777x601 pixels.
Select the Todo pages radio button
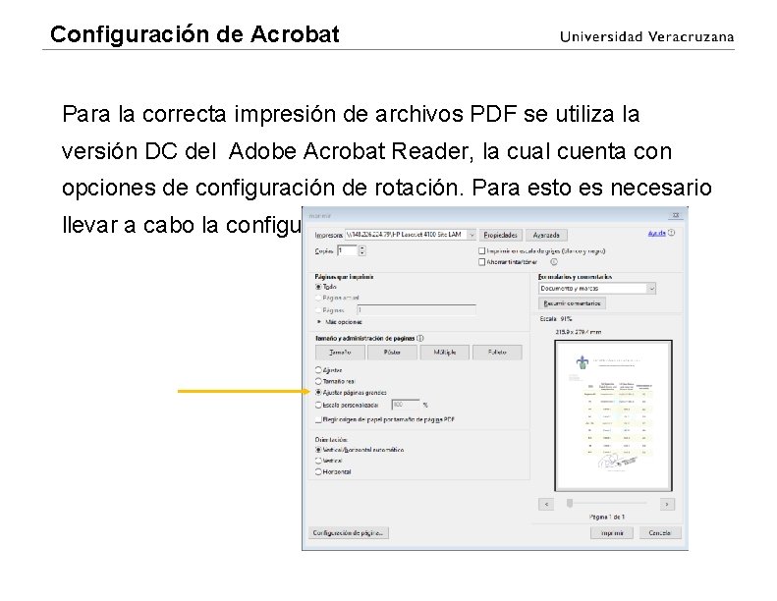[x=318, y=287]
